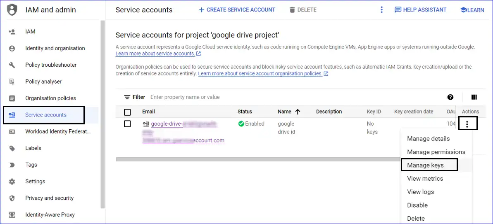Select the google-drive service account checkbox
The width and height of the screenshot is (493, 224).
coord(127,124)
